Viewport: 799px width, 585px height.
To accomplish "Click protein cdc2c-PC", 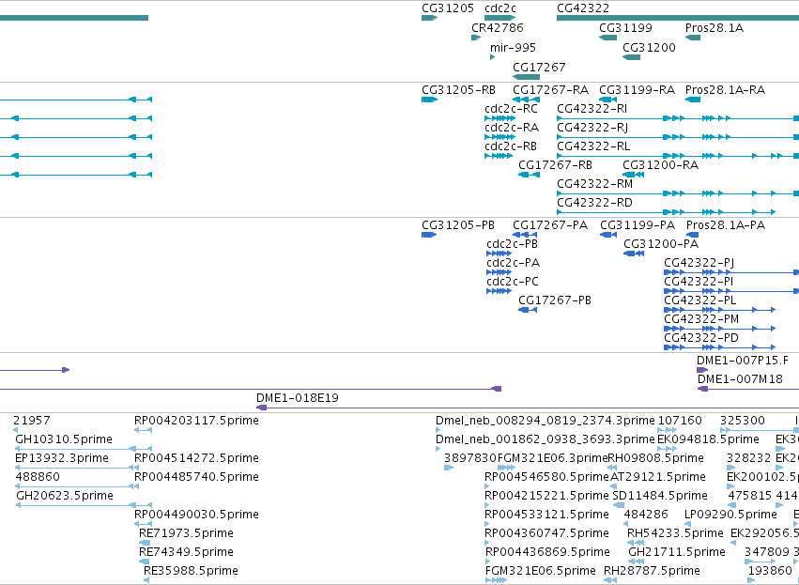I will click(499, 291).
